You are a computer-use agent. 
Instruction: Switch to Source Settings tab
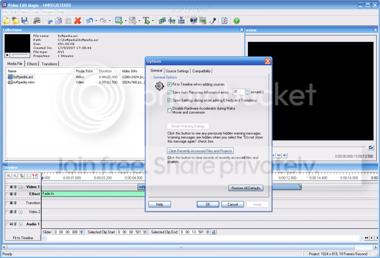pos(177,71)
